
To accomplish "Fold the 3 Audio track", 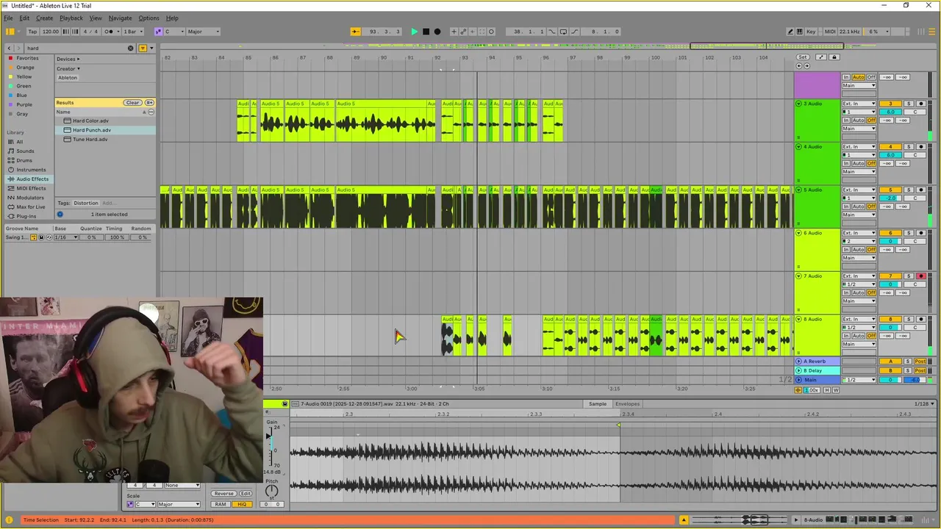I will tap(798, 104).
